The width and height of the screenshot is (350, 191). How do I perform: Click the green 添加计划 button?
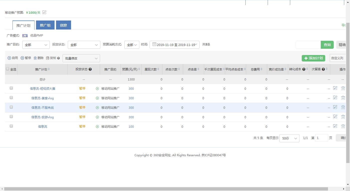click(x=313, y=58)
